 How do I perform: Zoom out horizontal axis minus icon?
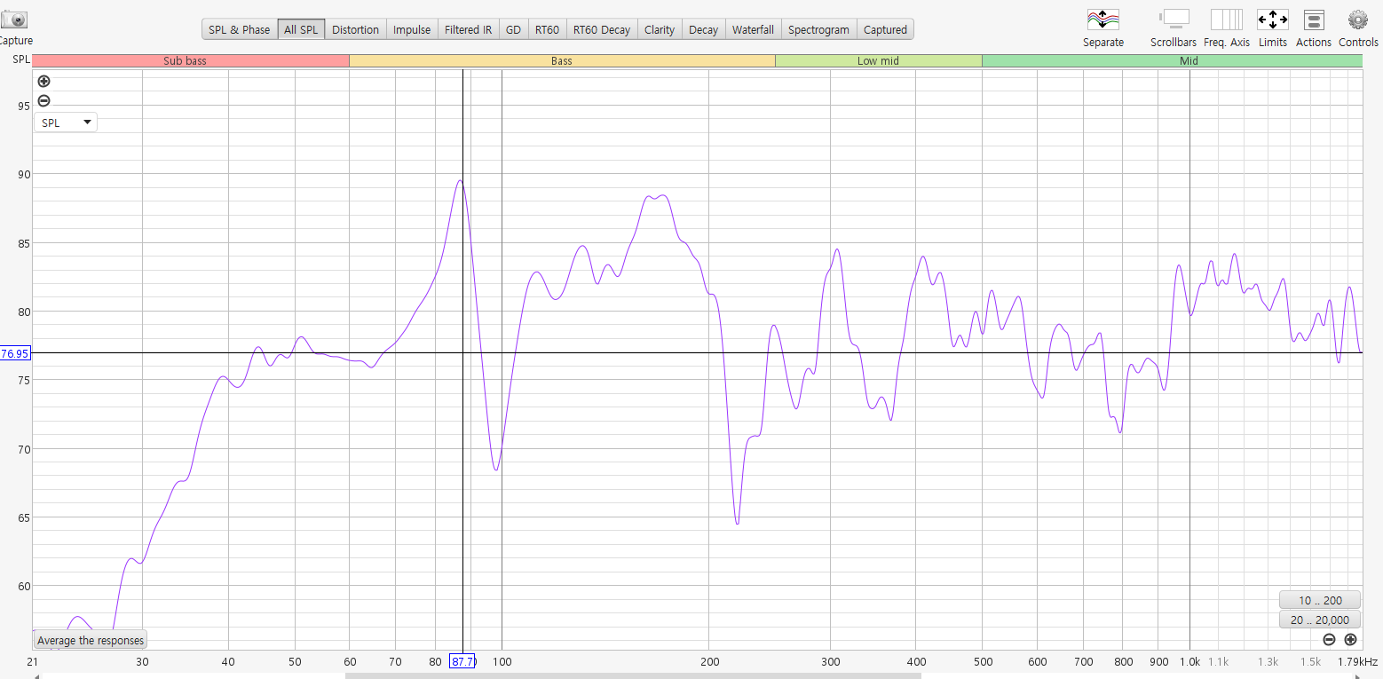[x=1329, y=639]
